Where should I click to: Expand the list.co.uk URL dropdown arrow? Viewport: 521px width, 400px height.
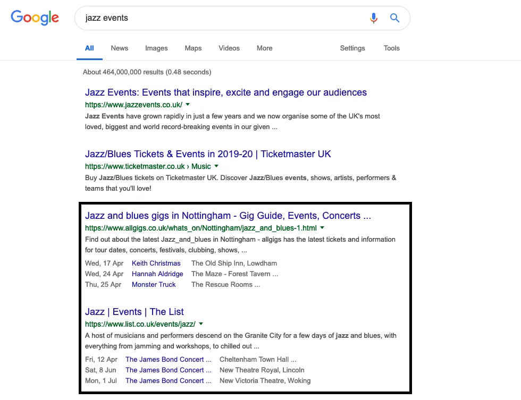[201, 324]
